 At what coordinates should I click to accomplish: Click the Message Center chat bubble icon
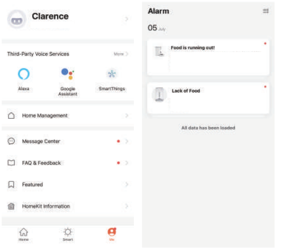click(x=11, y=141)
